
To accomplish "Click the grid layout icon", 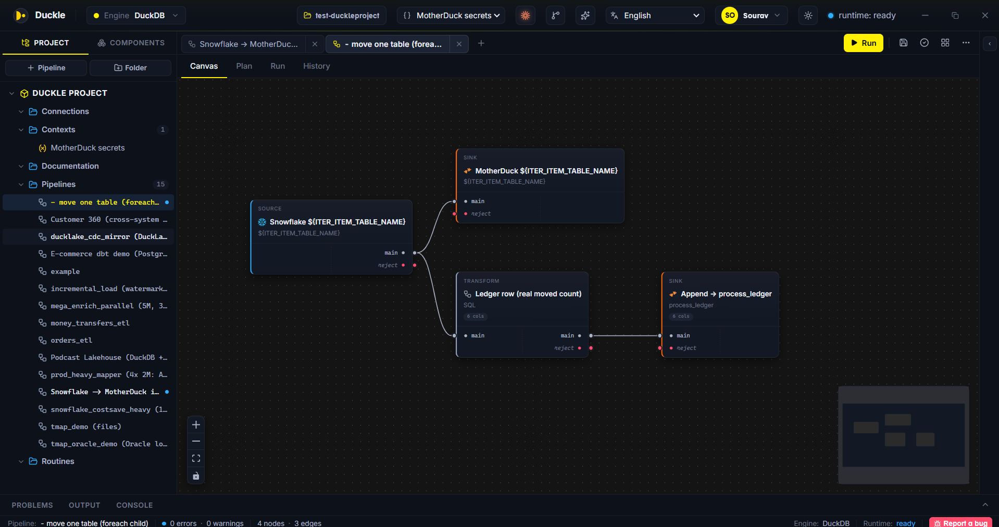I will 945,43.
